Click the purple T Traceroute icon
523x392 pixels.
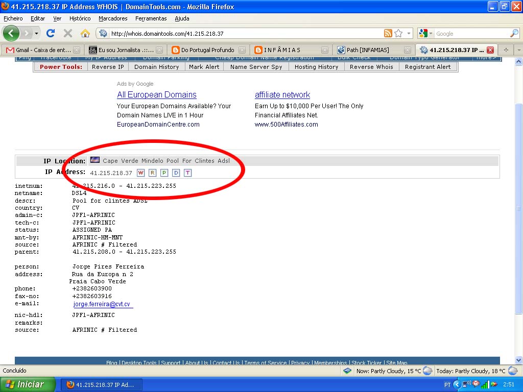click(x=188, y=173)
